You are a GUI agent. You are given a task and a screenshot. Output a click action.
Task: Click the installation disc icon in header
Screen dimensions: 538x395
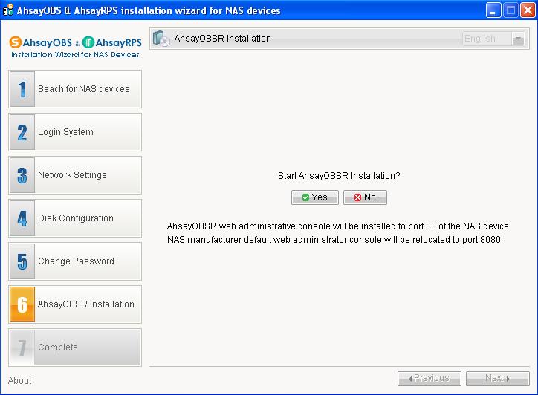click(161, 39)
